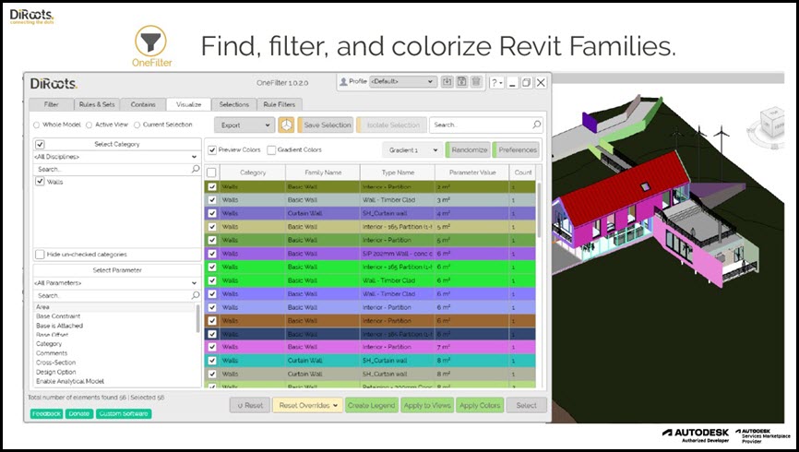Enable Hide un-checked categories

(x=40, y=254)
